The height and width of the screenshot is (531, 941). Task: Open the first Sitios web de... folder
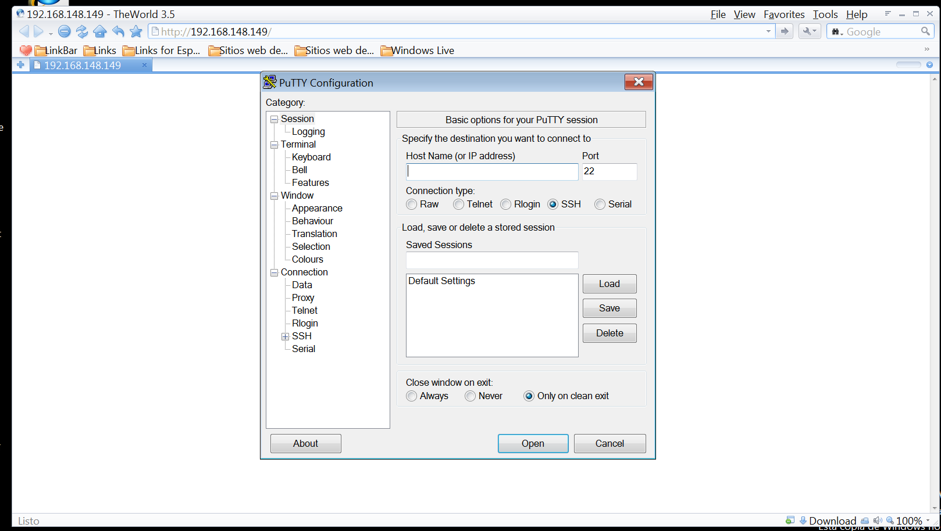248,51
